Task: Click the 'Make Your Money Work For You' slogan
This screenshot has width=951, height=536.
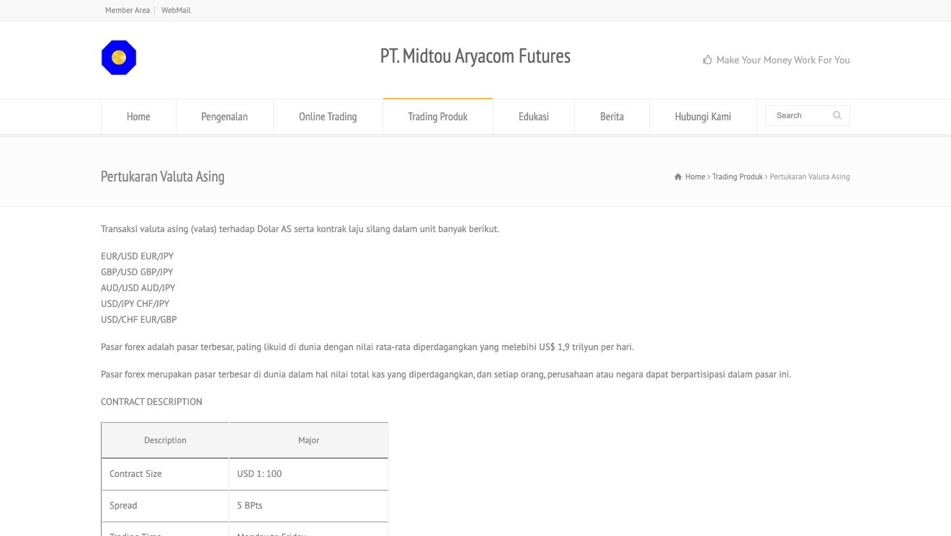Action: click(x=783, y=60)
